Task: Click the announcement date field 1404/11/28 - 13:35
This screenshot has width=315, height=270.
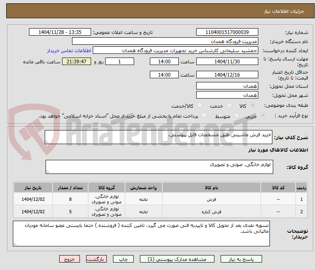Action: [x=60, y=32]
